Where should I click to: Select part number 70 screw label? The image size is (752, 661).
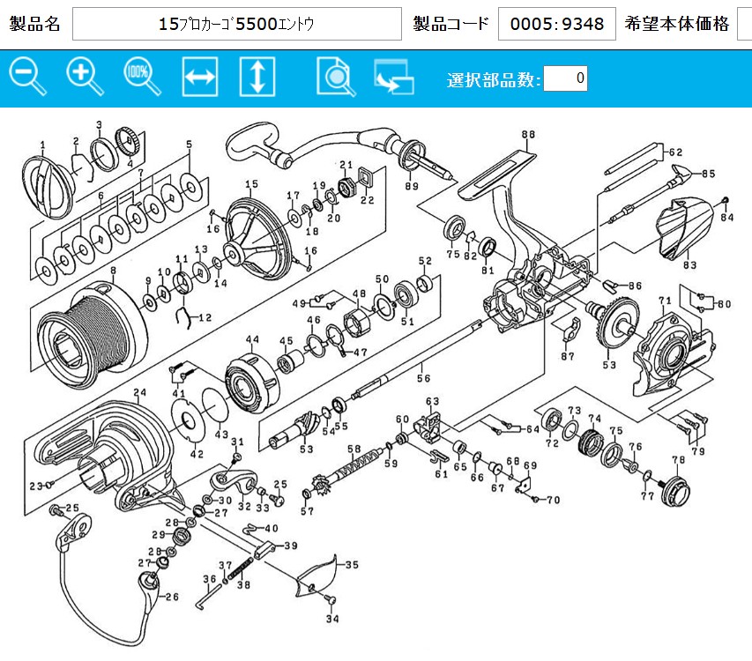[553, 500]
